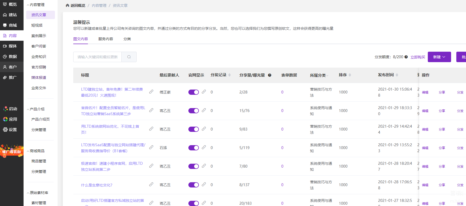The image size is (466, 206).
Task: Switch off 官网显示 for 什么是生意社交化
Action: click(x=194, y=185)
